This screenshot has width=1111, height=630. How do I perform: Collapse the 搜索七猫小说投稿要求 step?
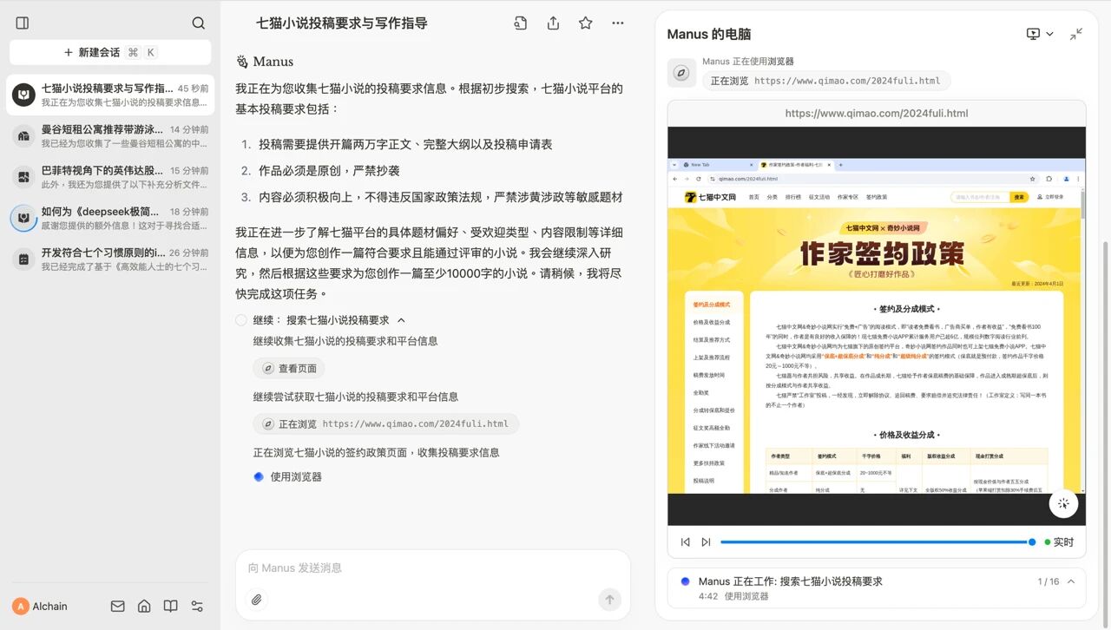point(401,320)
